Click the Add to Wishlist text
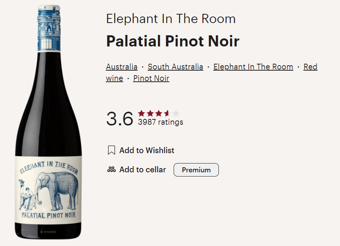This screenshot has height=246, width=340. tap(147, 150)
